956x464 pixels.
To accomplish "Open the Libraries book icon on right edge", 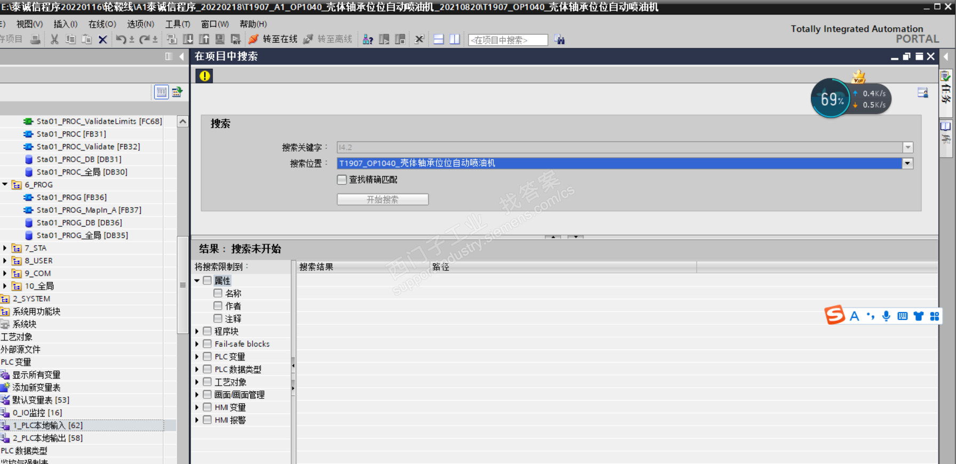I will pos(946,126).
